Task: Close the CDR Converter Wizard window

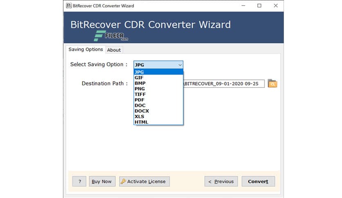Action: pyautogui.click(x=276, y=6)
